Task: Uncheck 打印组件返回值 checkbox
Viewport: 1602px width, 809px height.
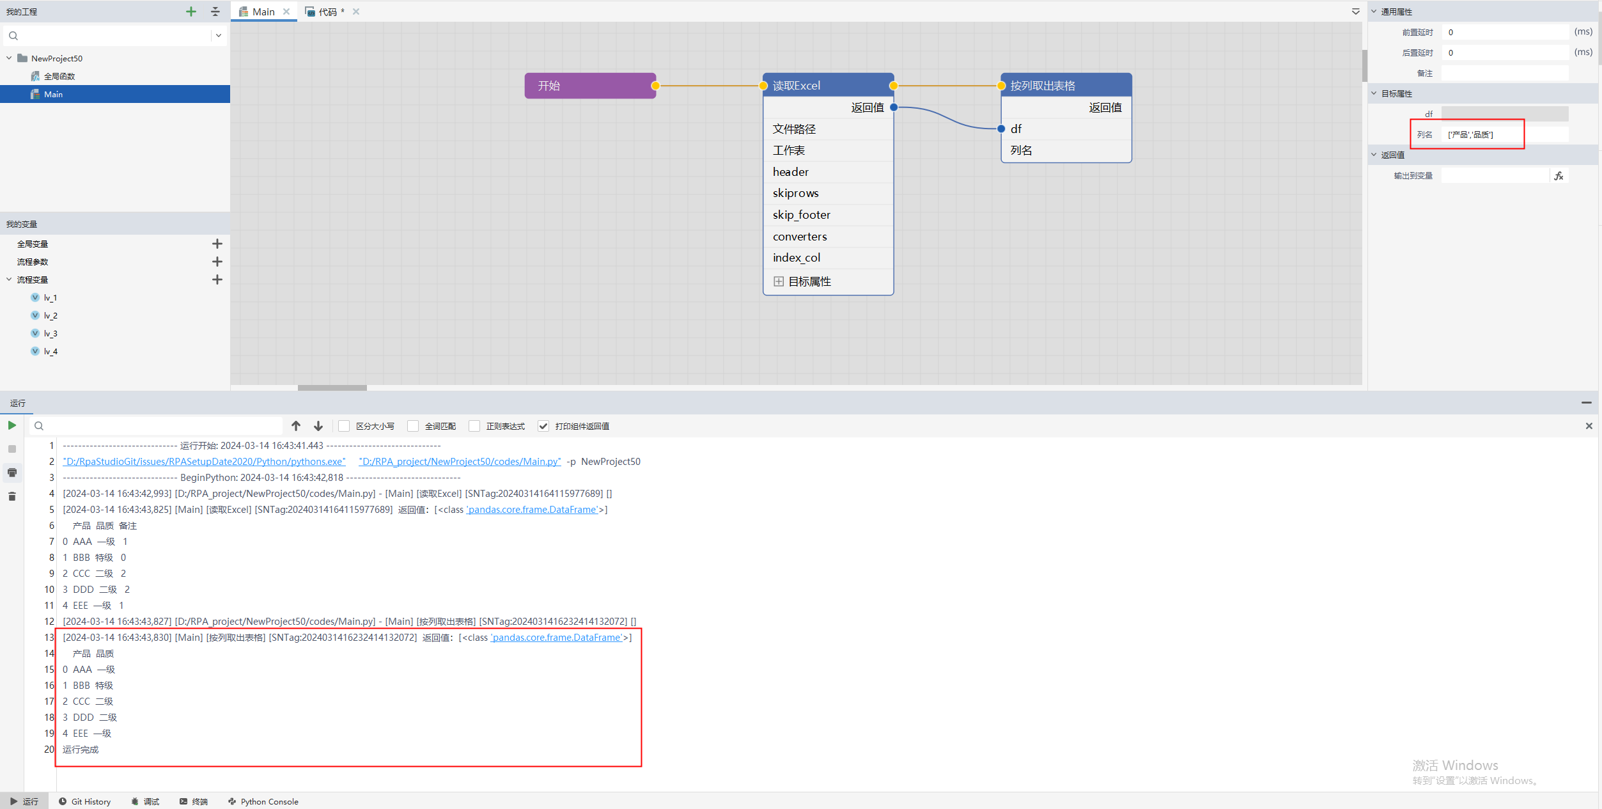Action: [543, 426]
